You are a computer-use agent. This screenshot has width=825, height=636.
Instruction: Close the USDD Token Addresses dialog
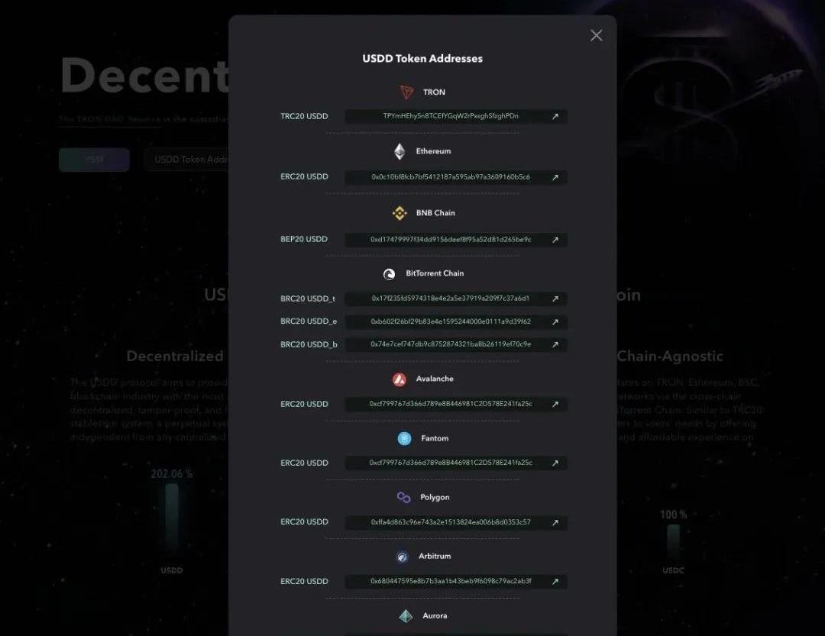(597, 35)
